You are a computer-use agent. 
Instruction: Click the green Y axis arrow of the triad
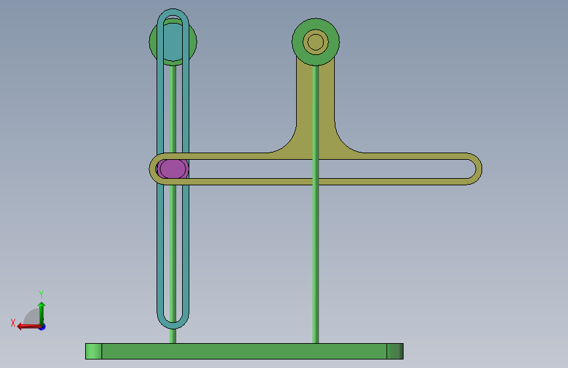[42, 314]
